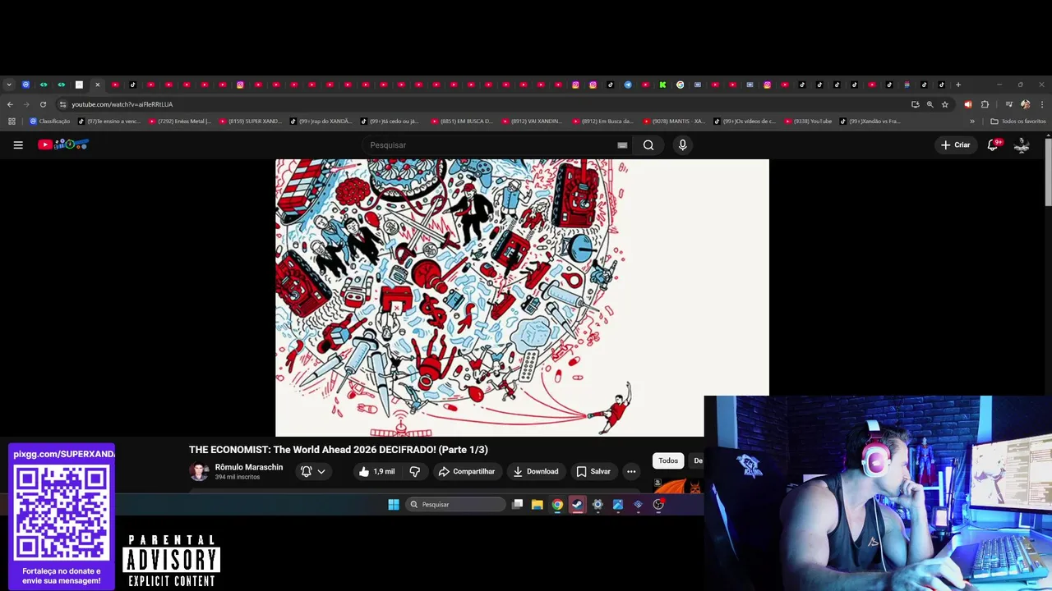Open the red speaker extension icon

(967, 104)
